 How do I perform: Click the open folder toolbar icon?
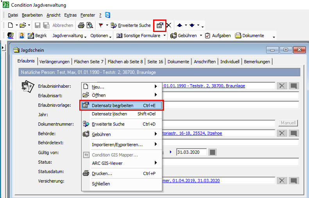point(23,25)
